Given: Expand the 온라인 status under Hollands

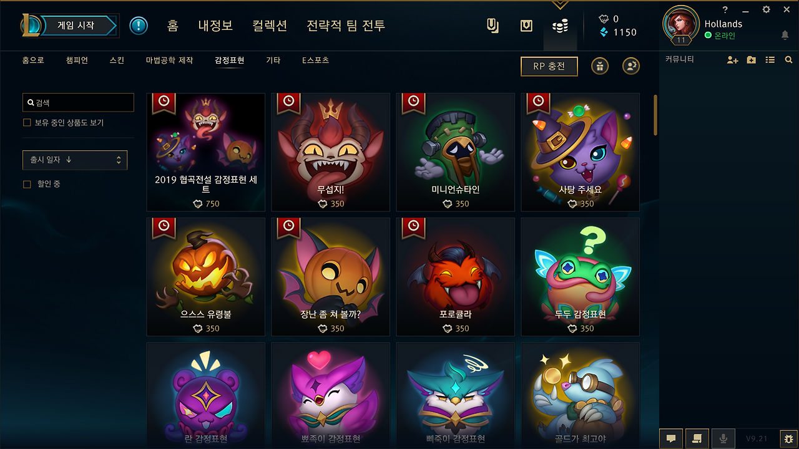Looking at the screenshot, I should click(x=720, y=36).
